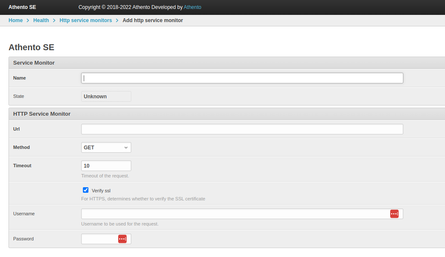Click into the Url input box
445x257 pixels.
[x=242, y=129]
